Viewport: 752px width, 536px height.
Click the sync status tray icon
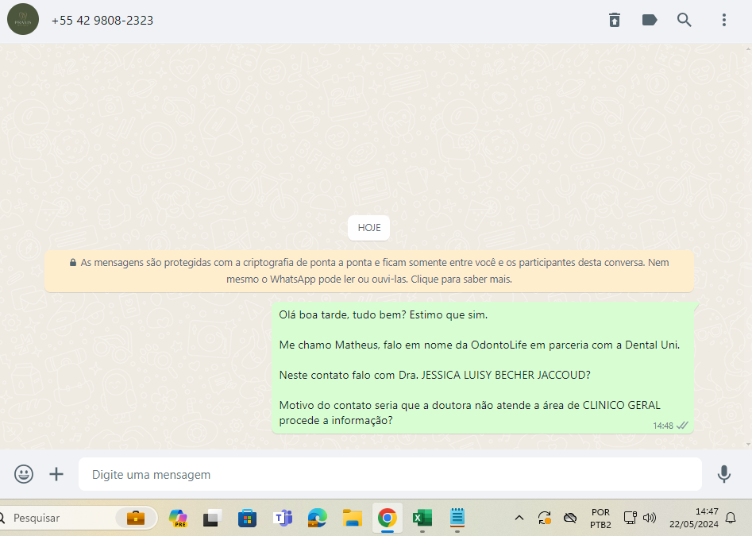pos(544,518)
